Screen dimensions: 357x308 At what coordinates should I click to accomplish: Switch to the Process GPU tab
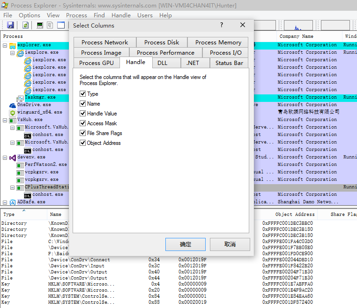pyautogui.click(x=97, y=63)
